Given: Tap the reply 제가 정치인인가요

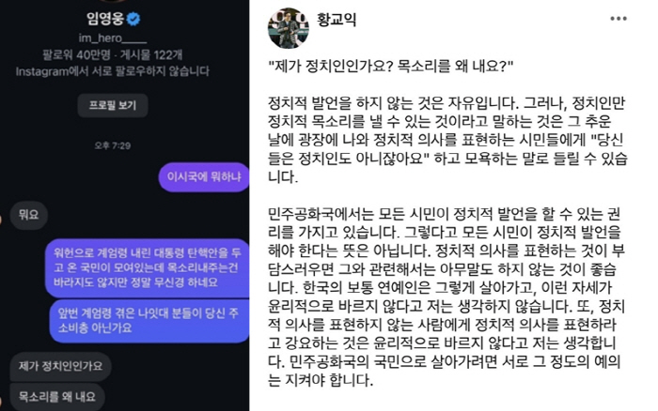Looking at the screenshot, I should tap(60, 366).
